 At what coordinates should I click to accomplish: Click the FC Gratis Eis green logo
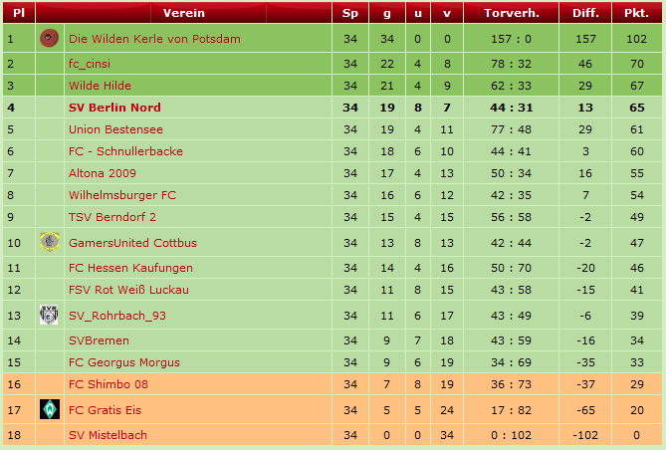point(49,409)
